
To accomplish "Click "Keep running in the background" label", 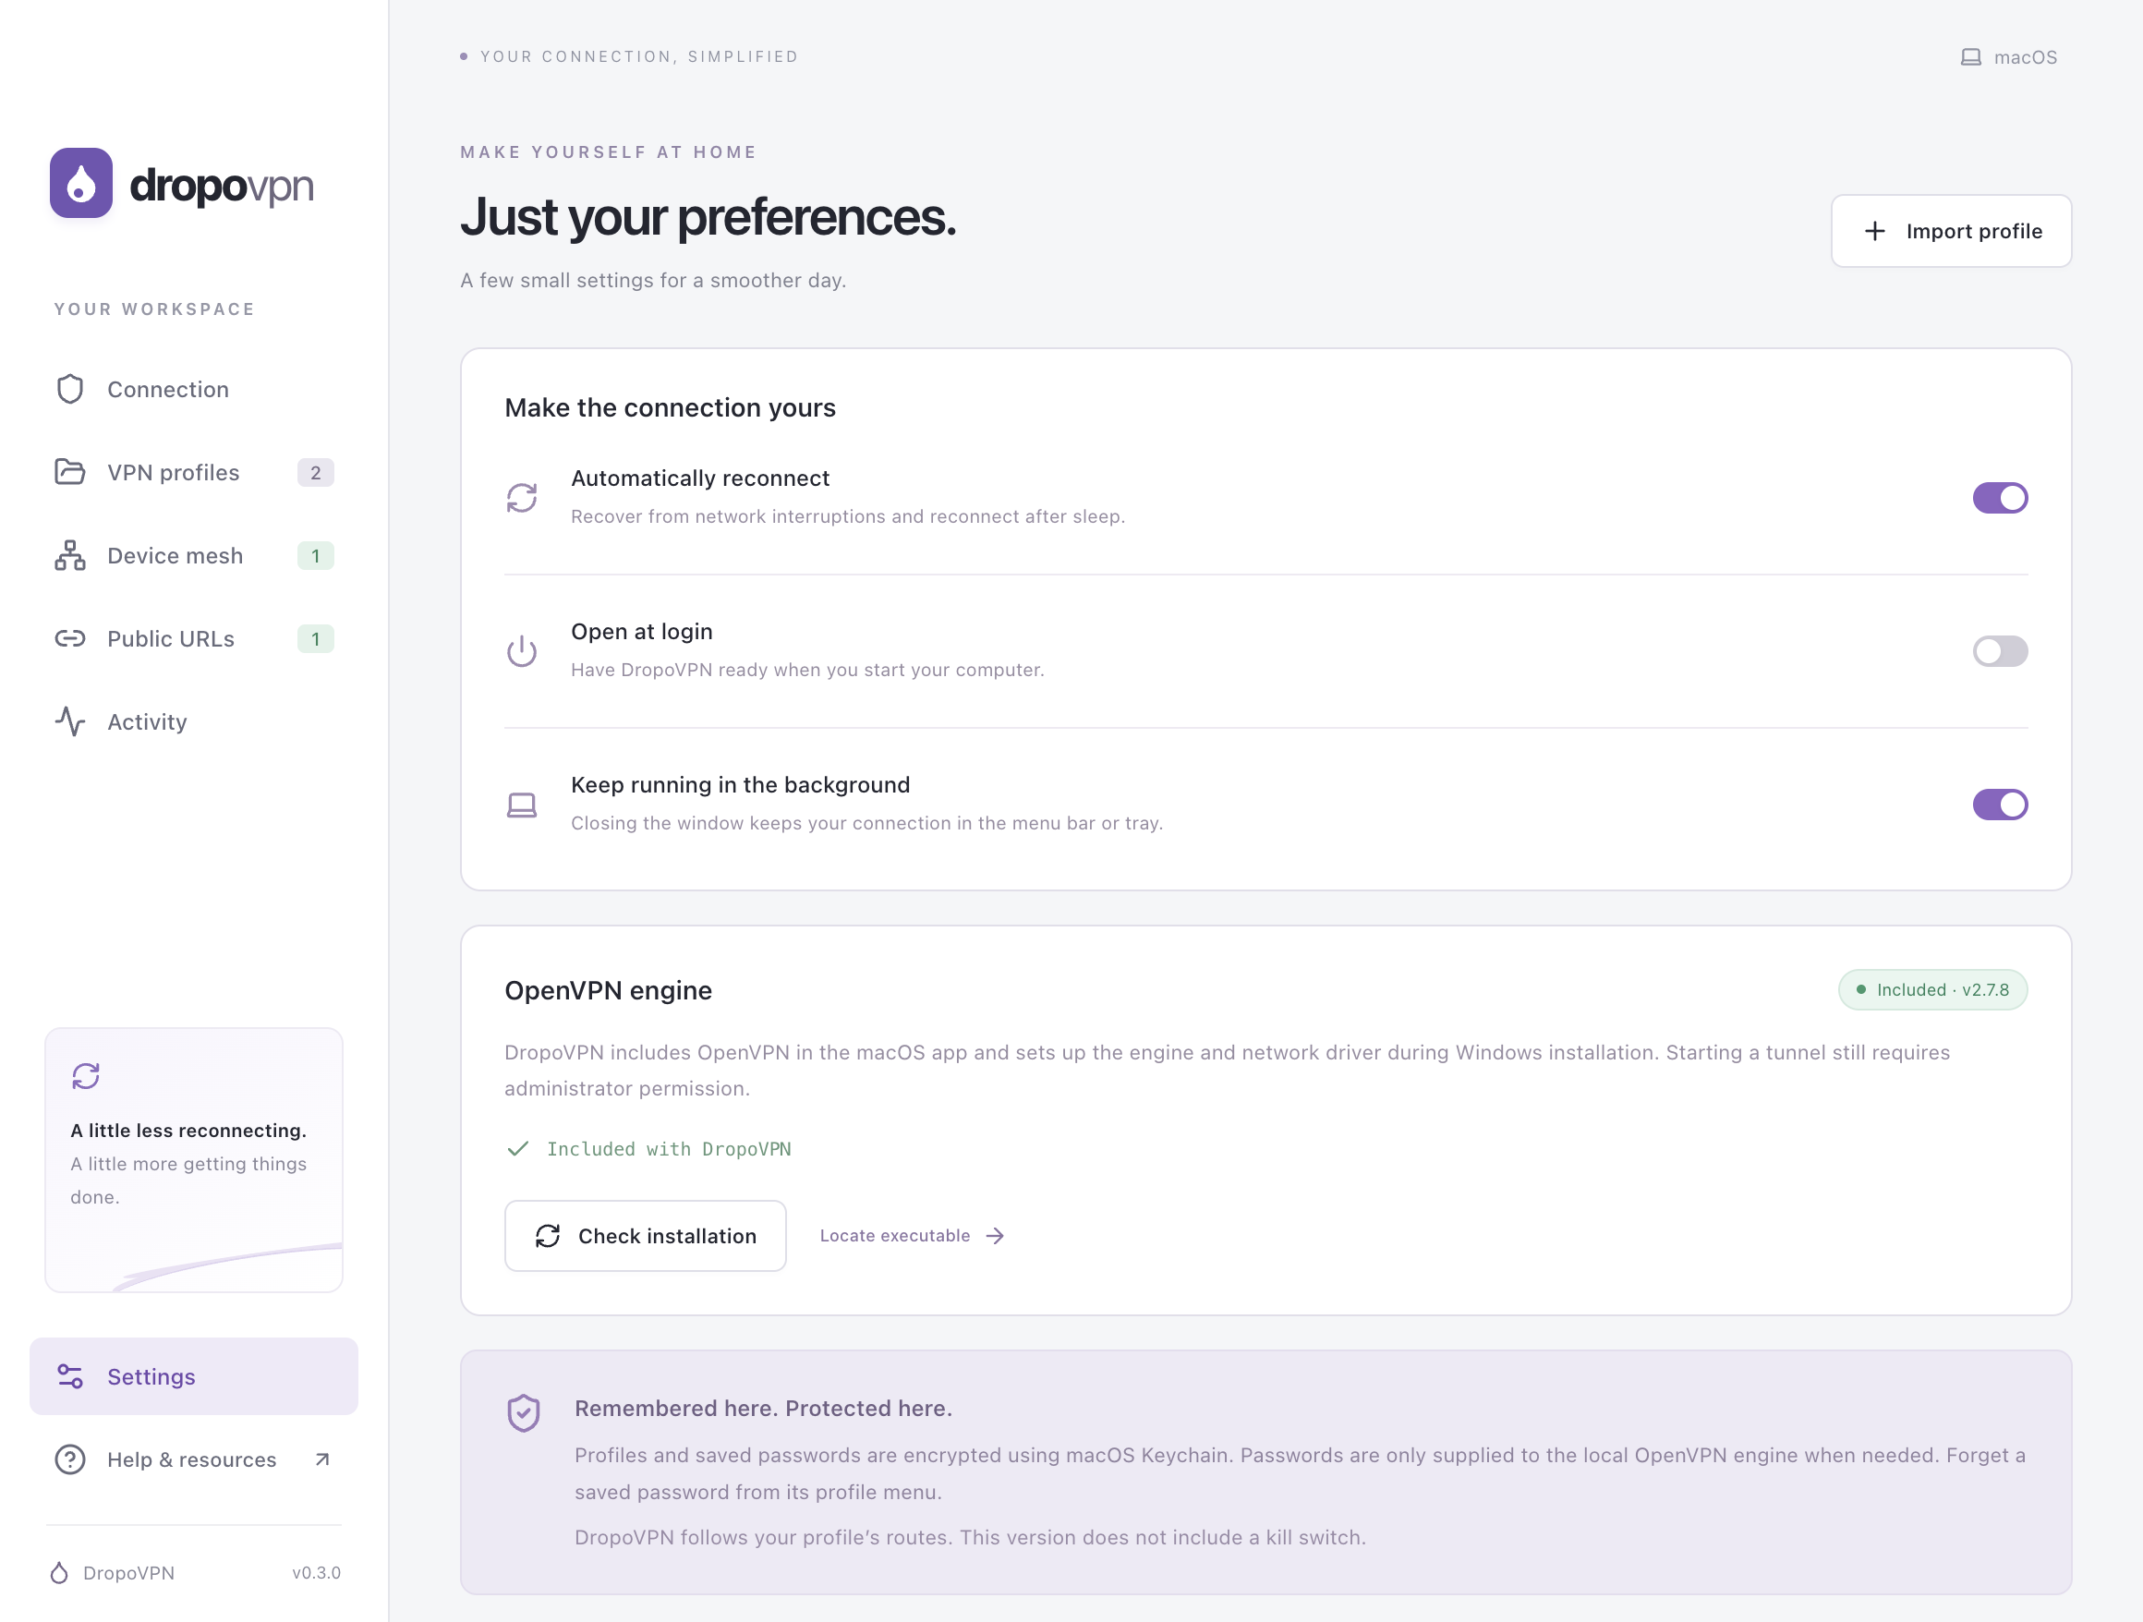I will click(x=740, y=785).
